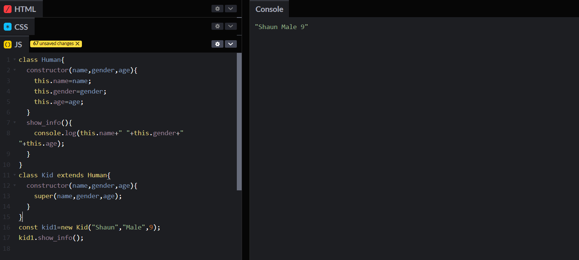This screenshot has height=260, width=579.
Task: Open HTML panel settings gear
Action: (217, 9)
